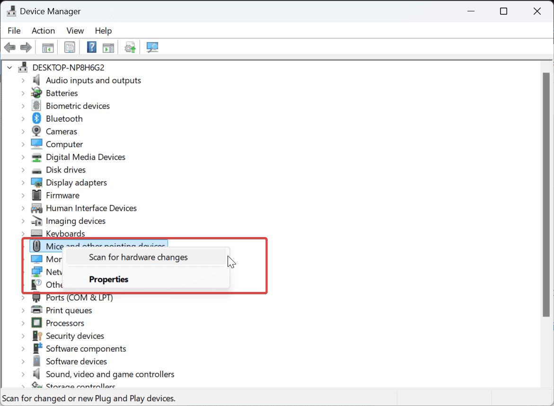The width and height of the screenshot is (554, 406).
Task: Click the Scan for hardware changes monitor icon
Action: pyautogui.click(x=152, y=47)
